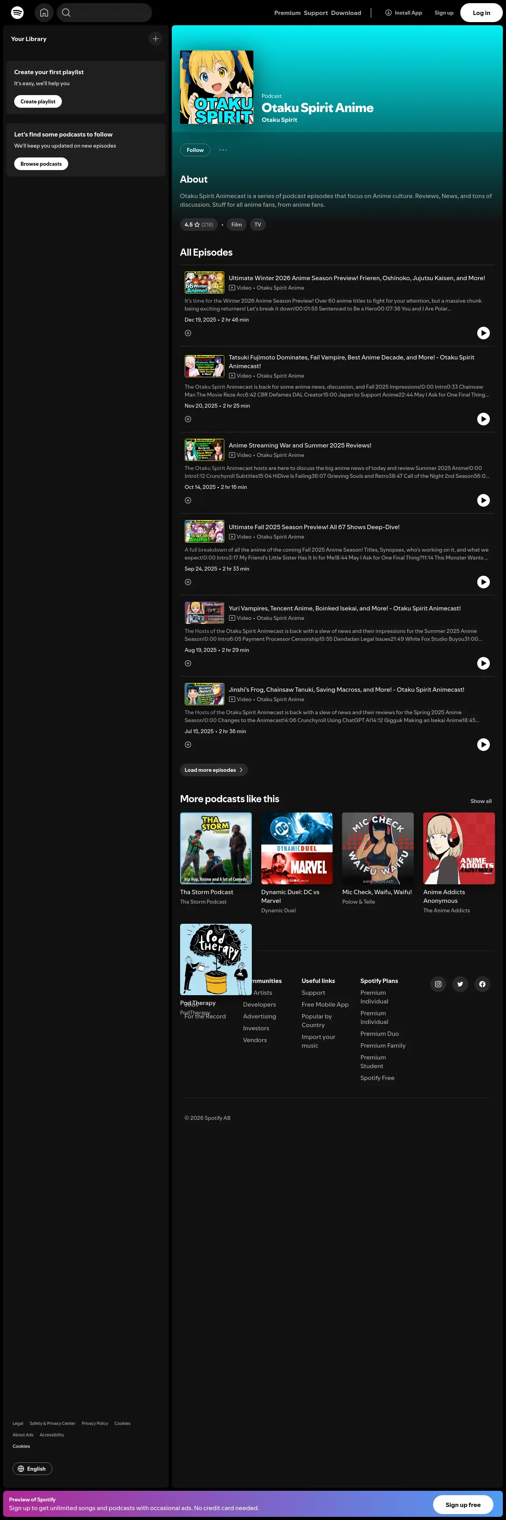Open Dynamic Duel: DC vs Marvel thumbnail
The height and width of the screenshot is (1520, 506).
coord(297,848)
